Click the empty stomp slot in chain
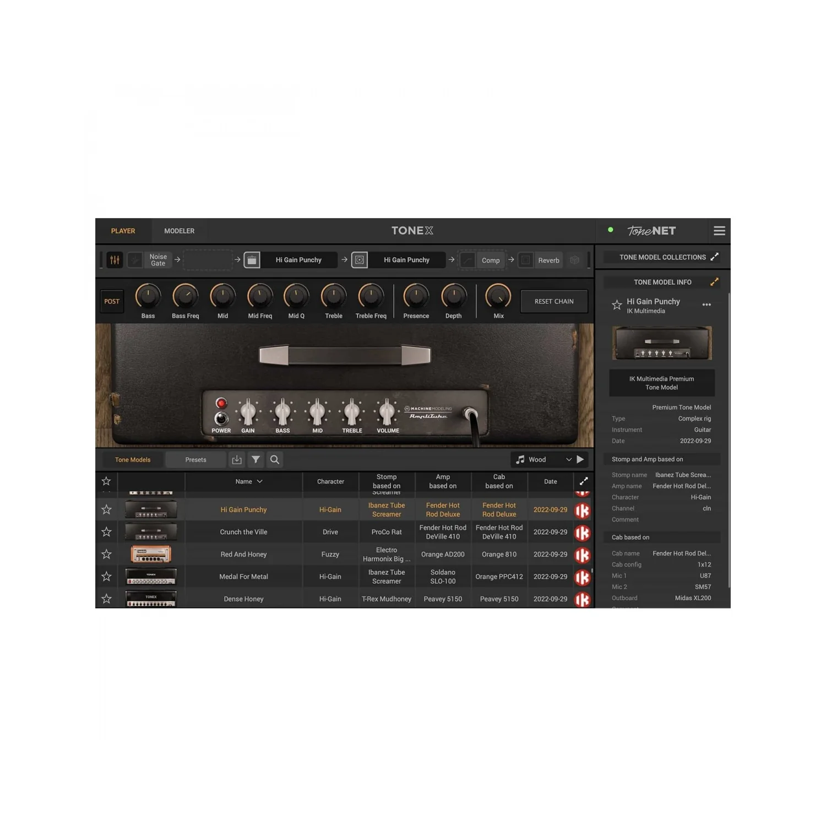 coord(208,260)
